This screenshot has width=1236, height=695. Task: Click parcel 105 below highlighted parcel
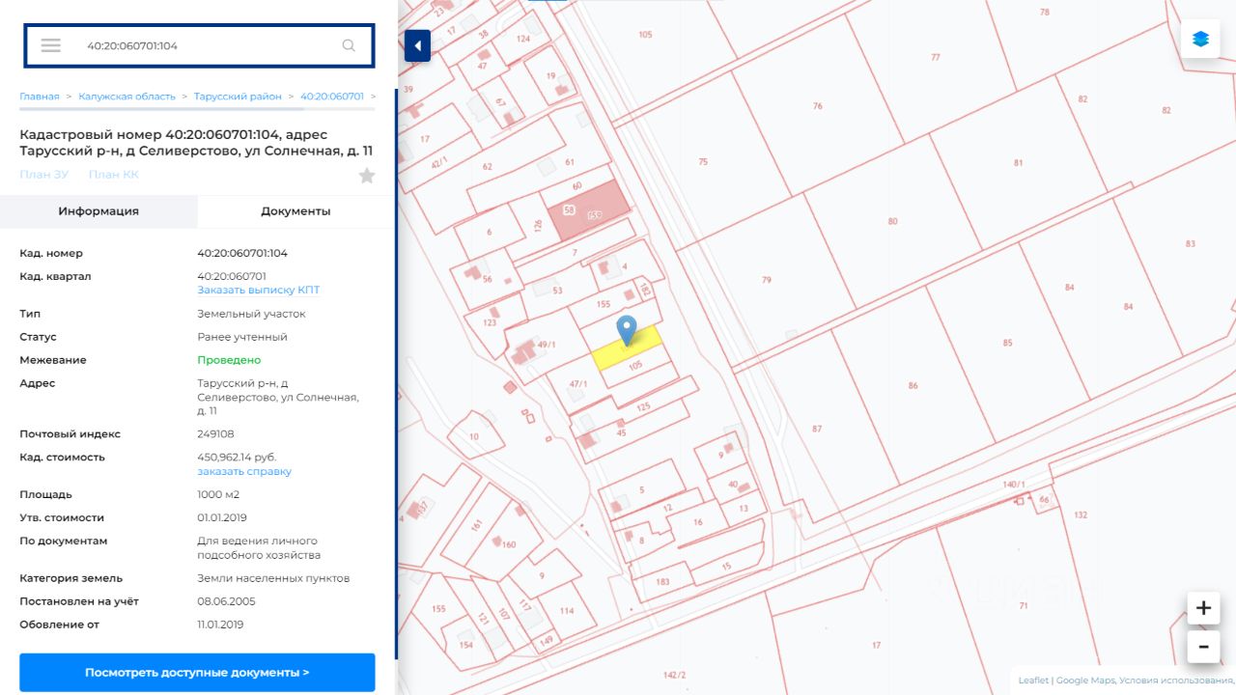[x=634, y=366]
